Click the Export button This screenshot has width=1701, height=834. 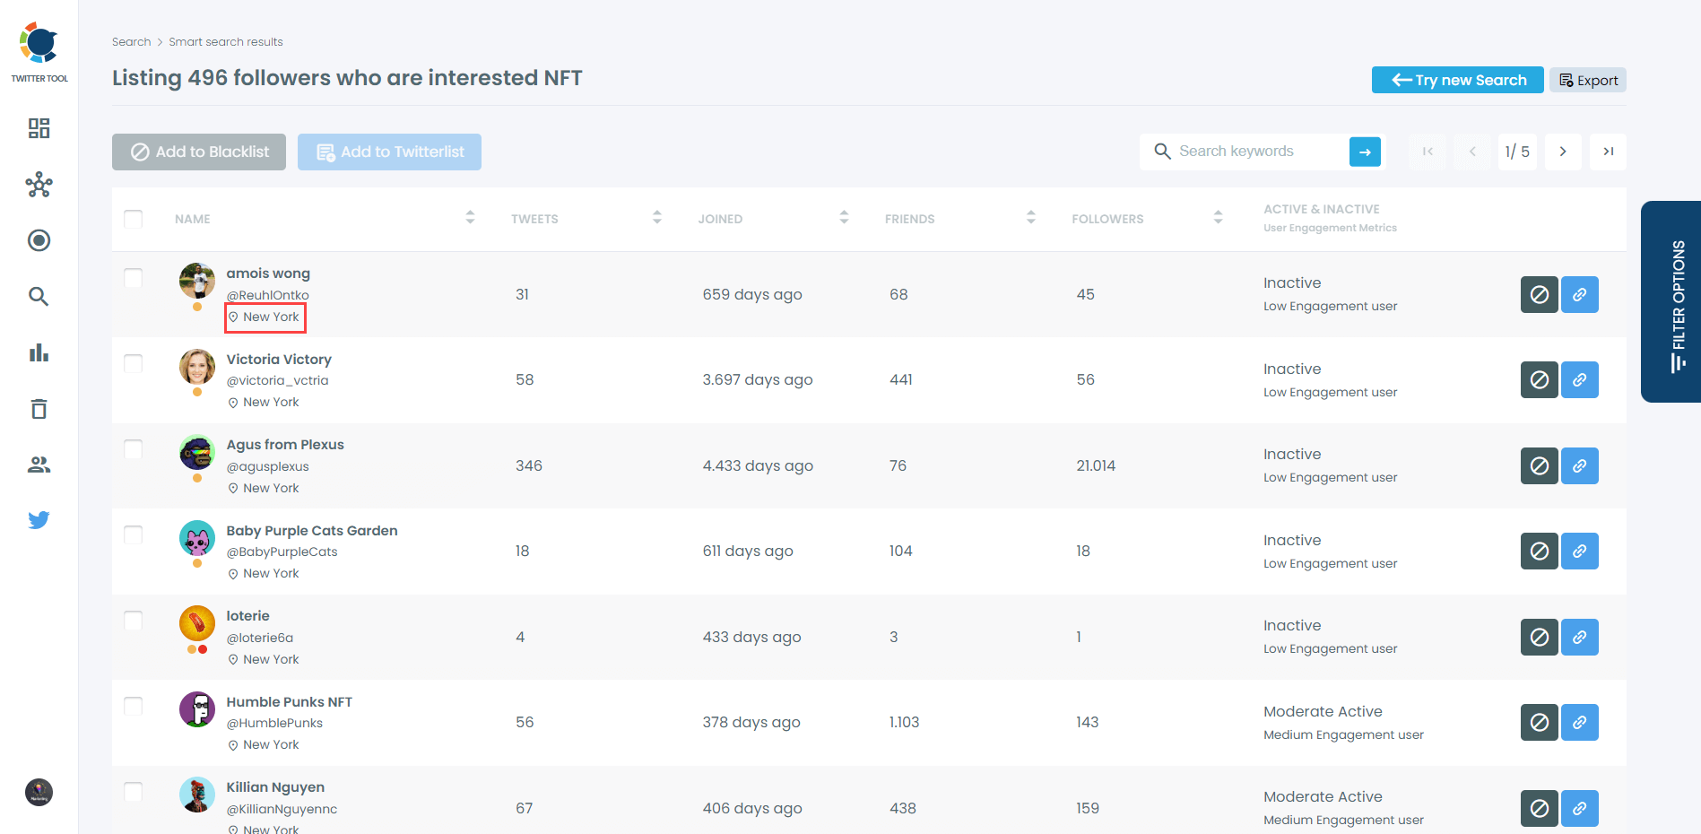tap(1587, 80)
